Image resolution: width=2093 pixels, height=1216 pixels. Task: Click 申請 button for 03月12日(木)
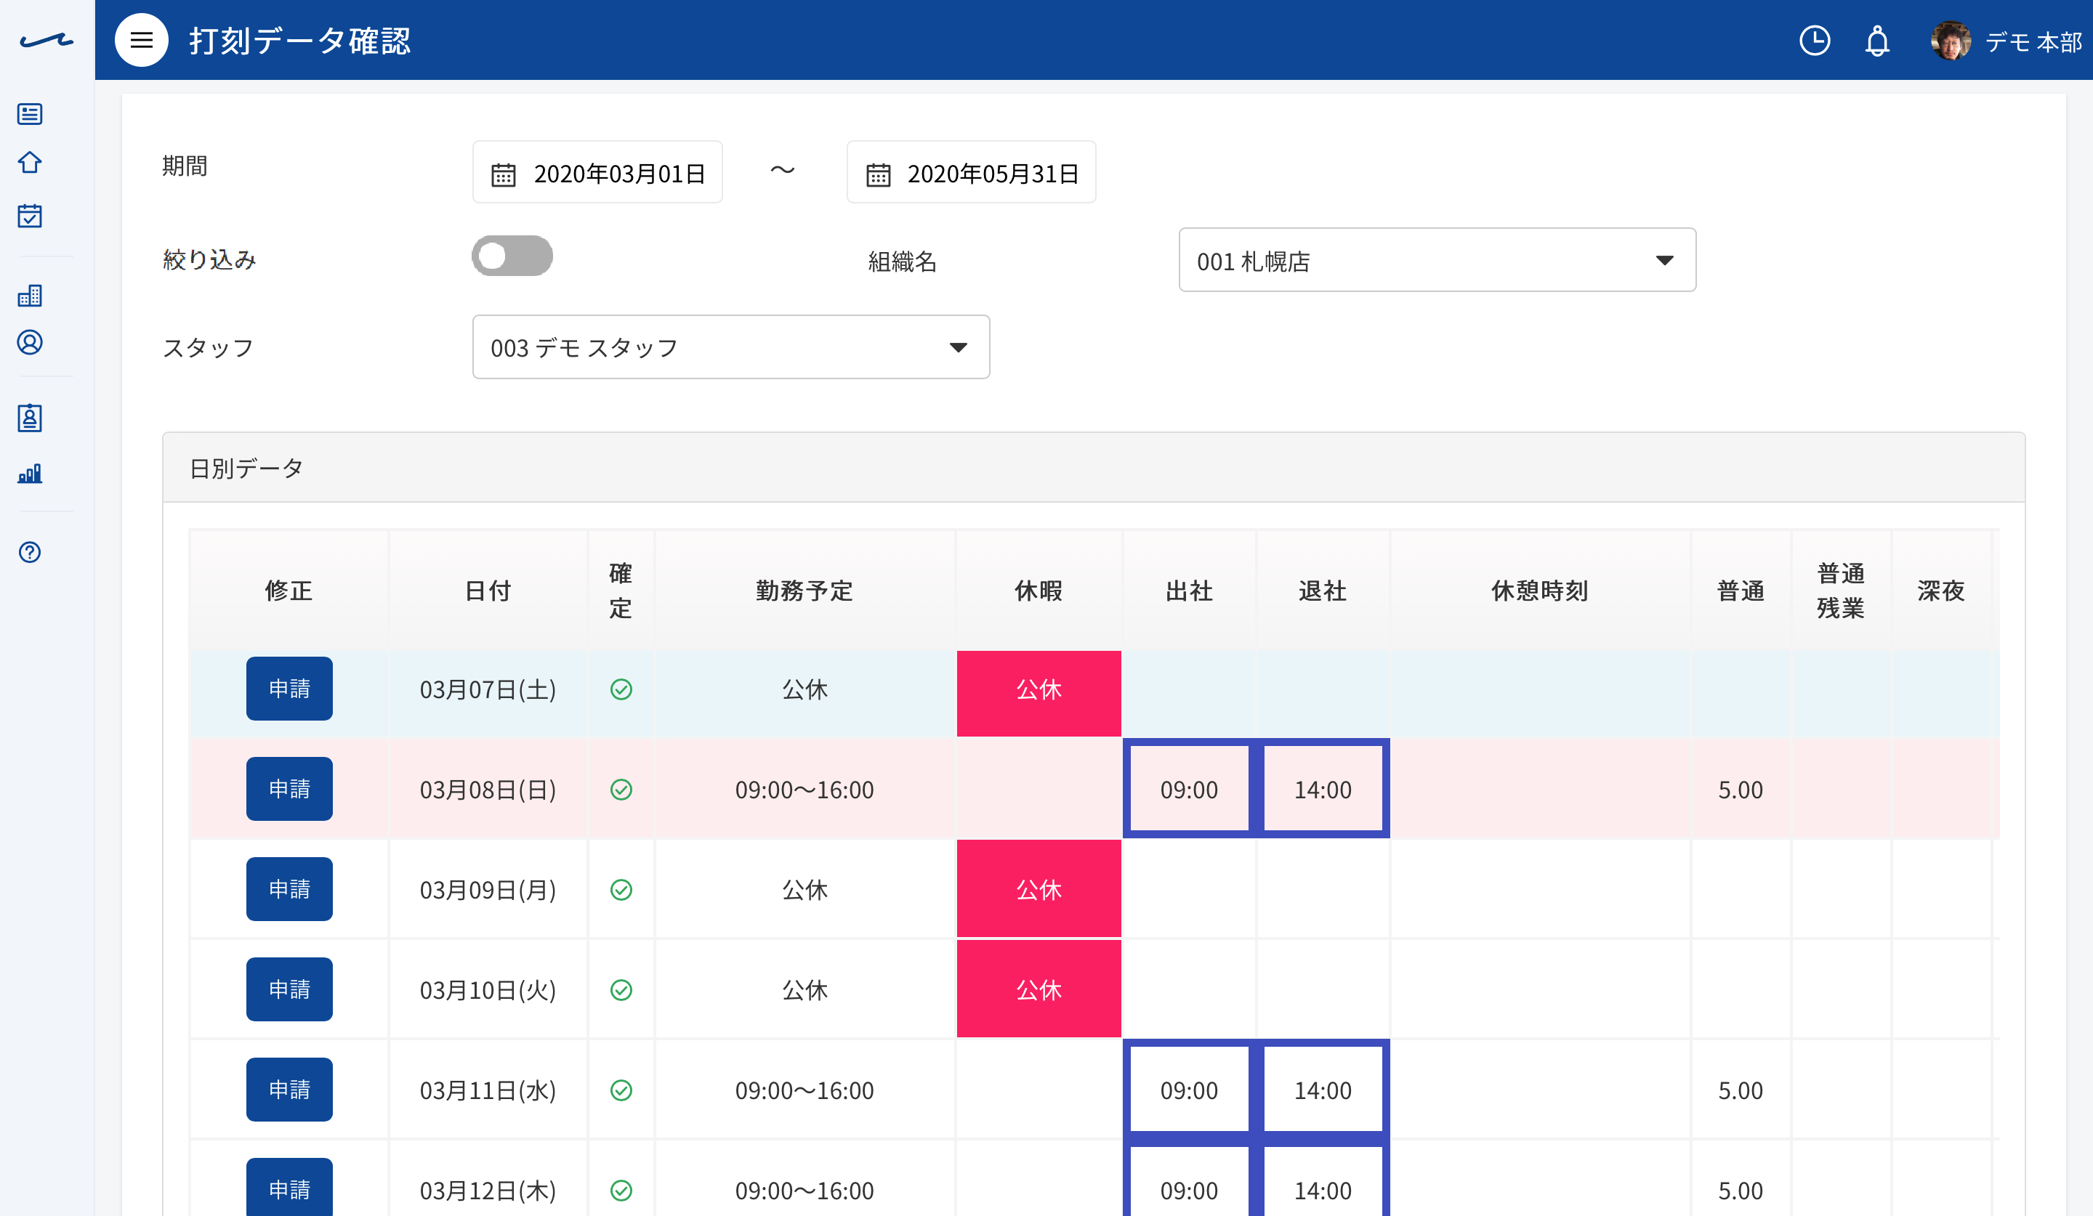tap(289, 1188)
